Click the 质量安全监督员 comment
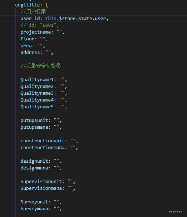The width and height of the screenshot is (187, 217). click(x=41, y=66)
